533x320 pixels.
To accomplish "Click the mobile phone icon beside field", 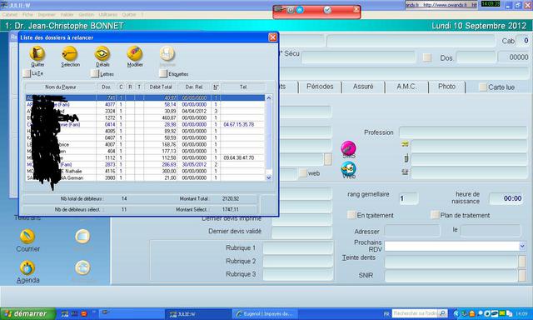I will coord(406,158).
